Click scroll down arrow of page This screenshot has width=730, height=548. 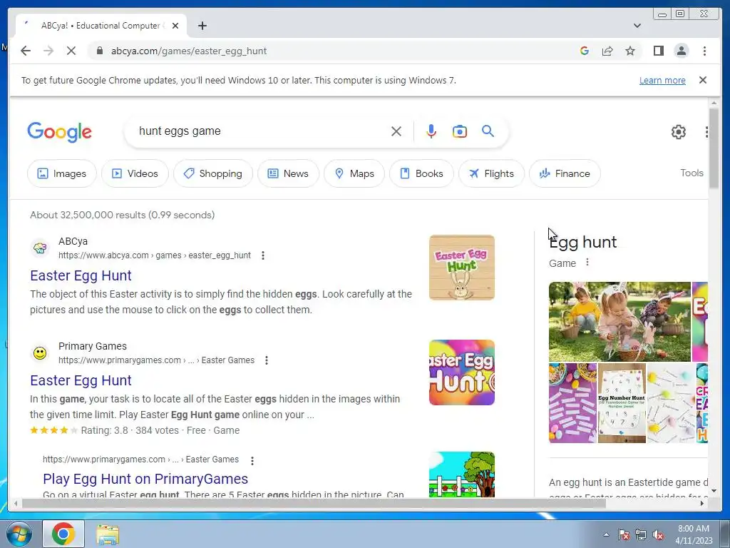pyautogui.click(x=714, y=491)
